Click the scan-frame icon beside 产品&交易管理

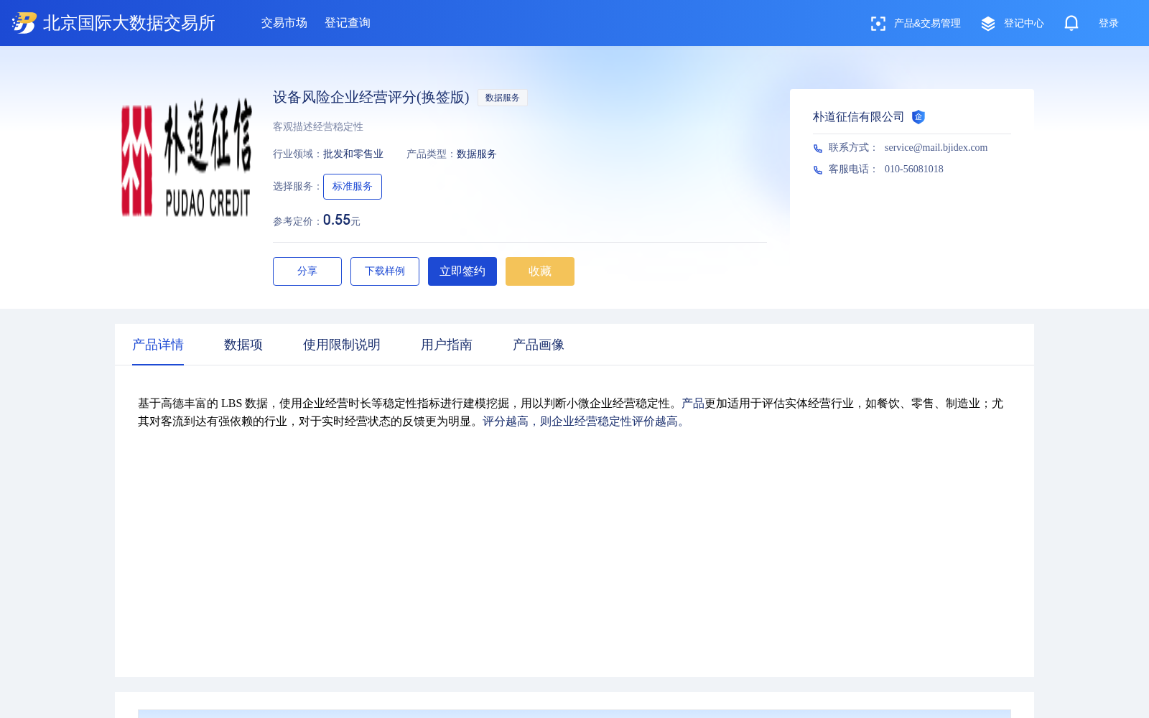[878, 24]
